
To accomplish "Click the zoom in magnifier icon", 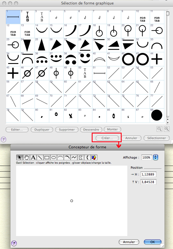I will pyautogui.click(x=167, y=129).
